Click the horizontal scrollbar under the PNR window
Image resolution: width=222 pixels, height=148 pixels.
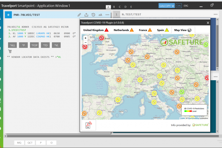113,136
